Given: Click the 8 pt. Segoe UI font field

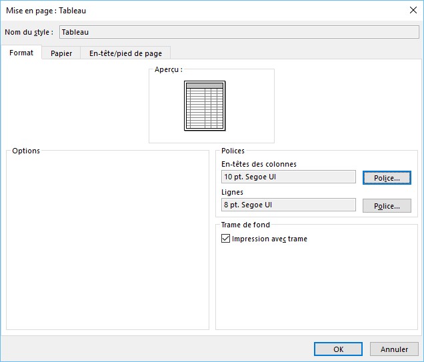Looking at the screenshot, I should (x=288, y=205).
